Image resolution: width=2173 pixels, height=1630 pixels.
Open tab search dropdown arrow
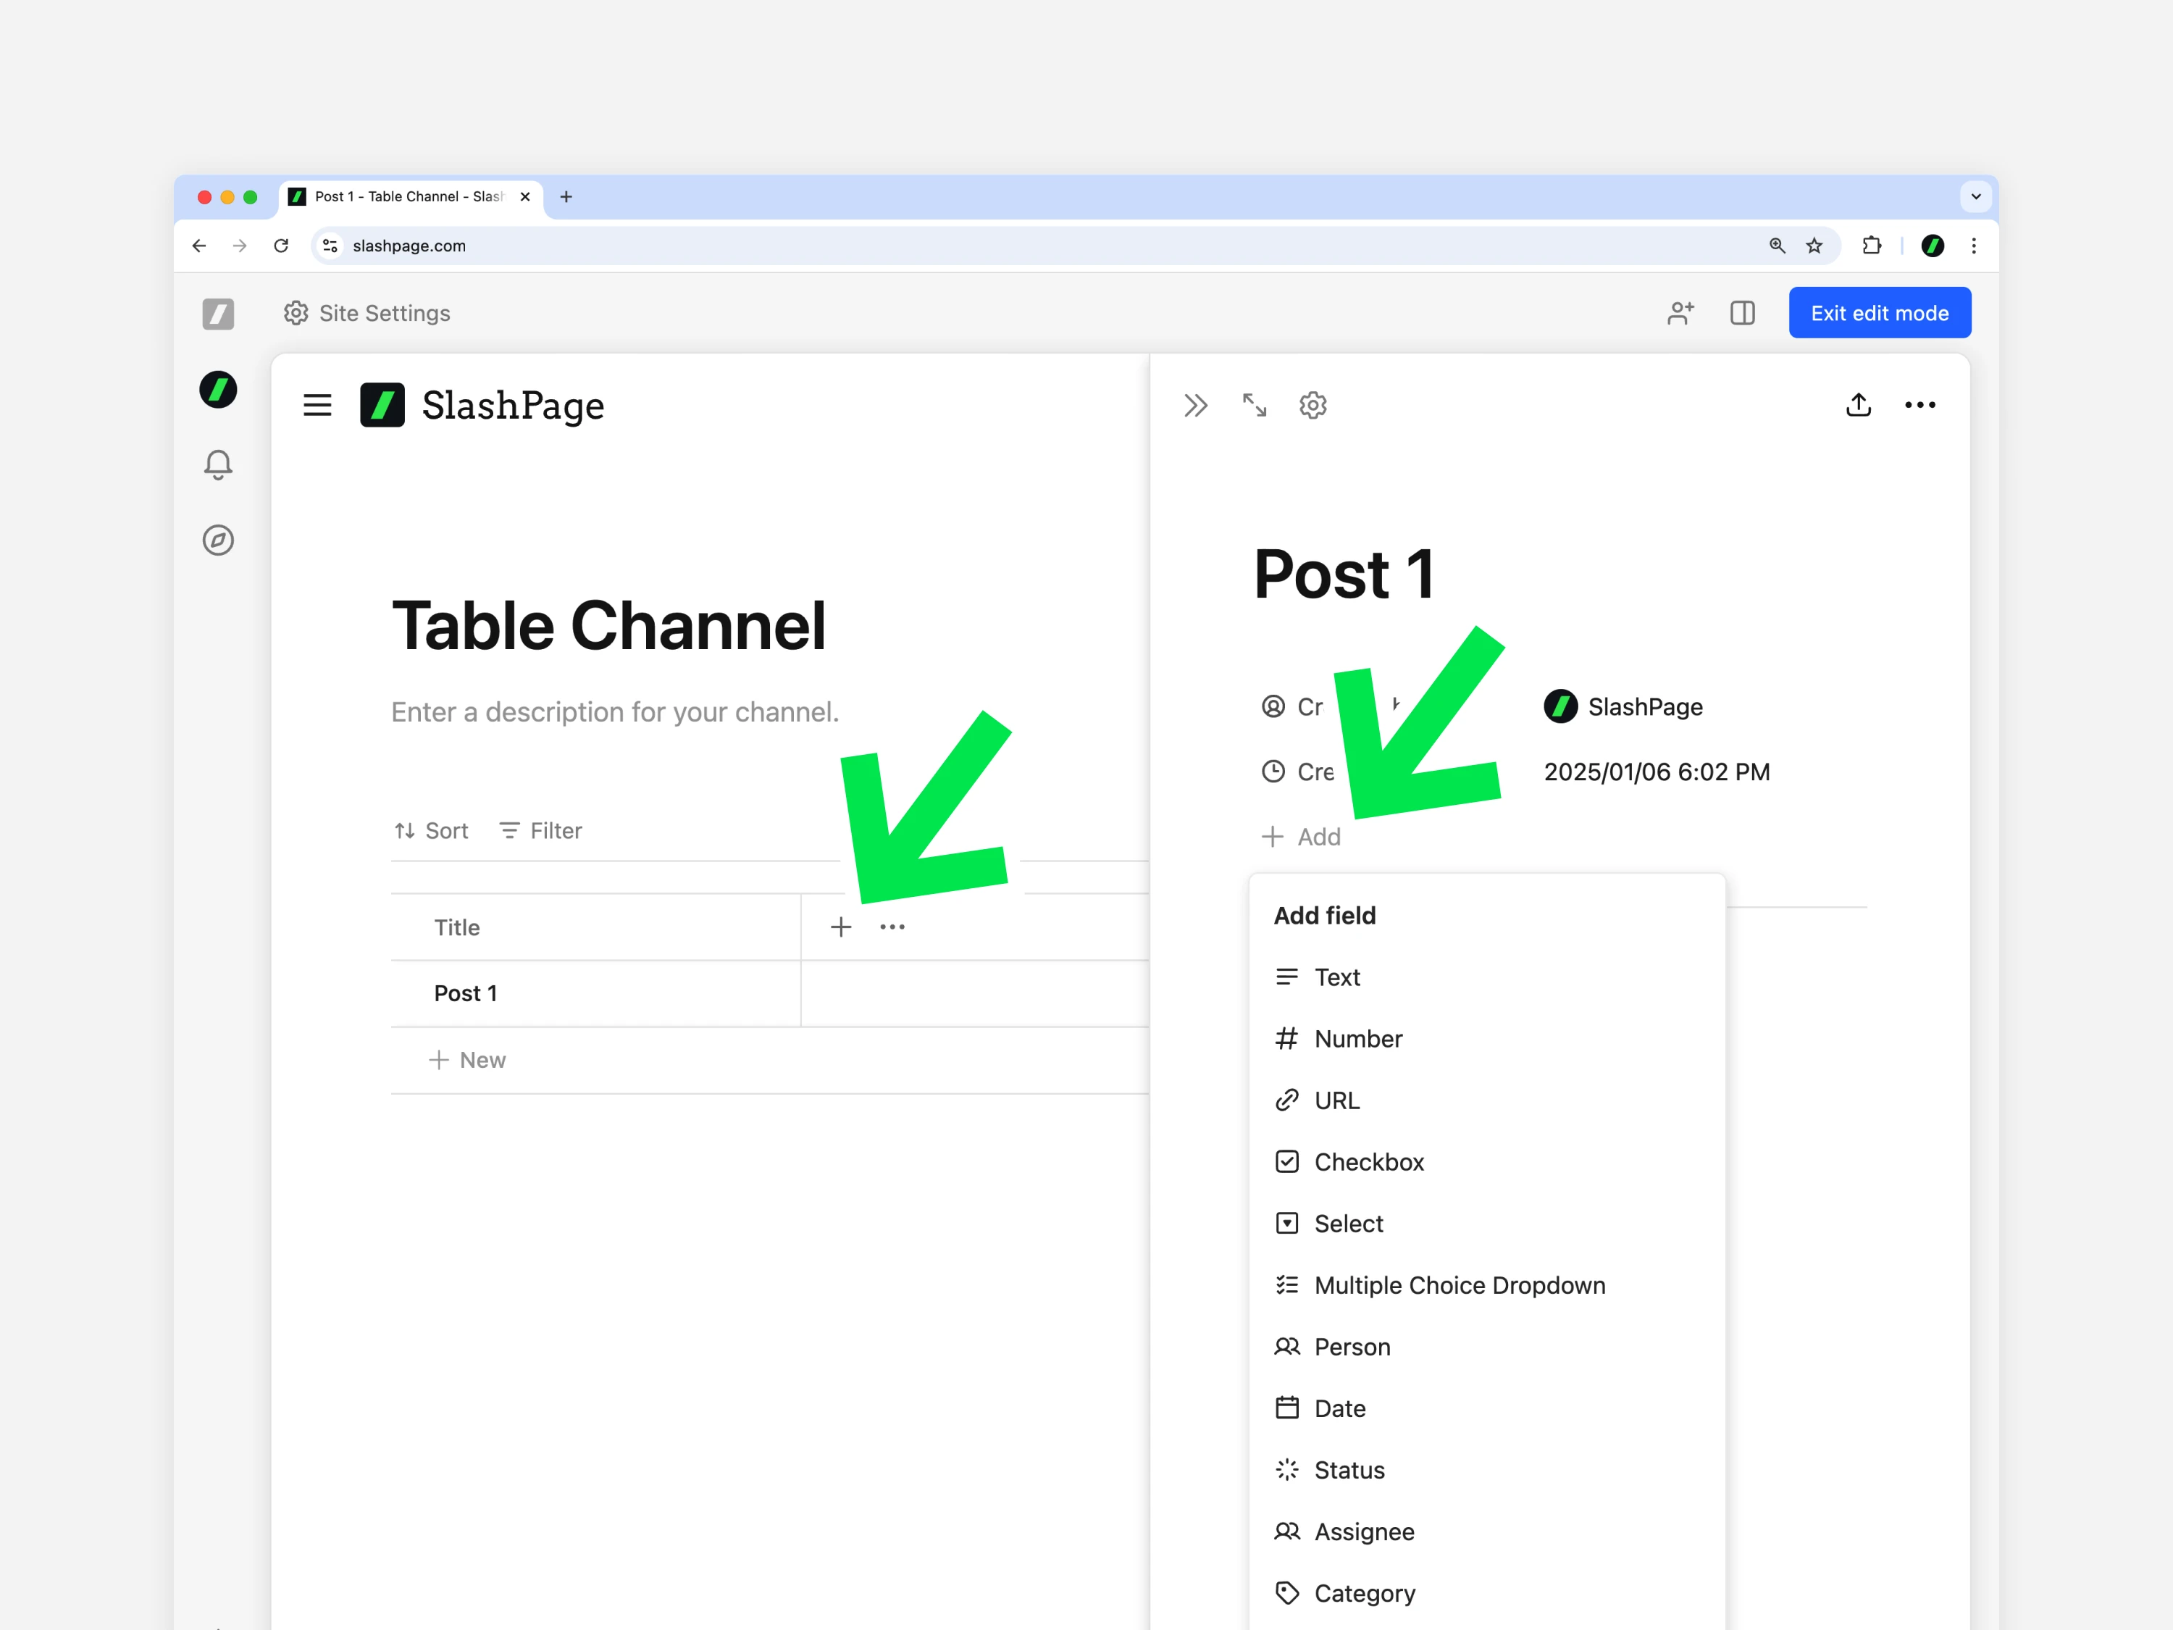pos(1975,196)
